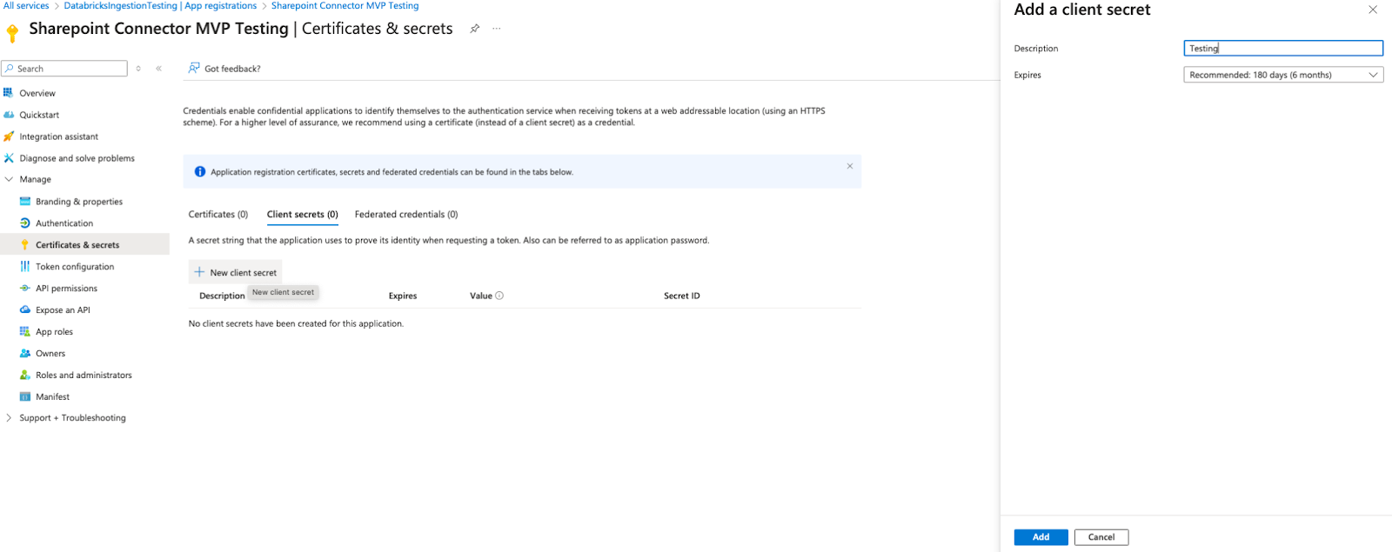
Task: Open Quickstart in the sidebar
Action: tap(39, 115)
